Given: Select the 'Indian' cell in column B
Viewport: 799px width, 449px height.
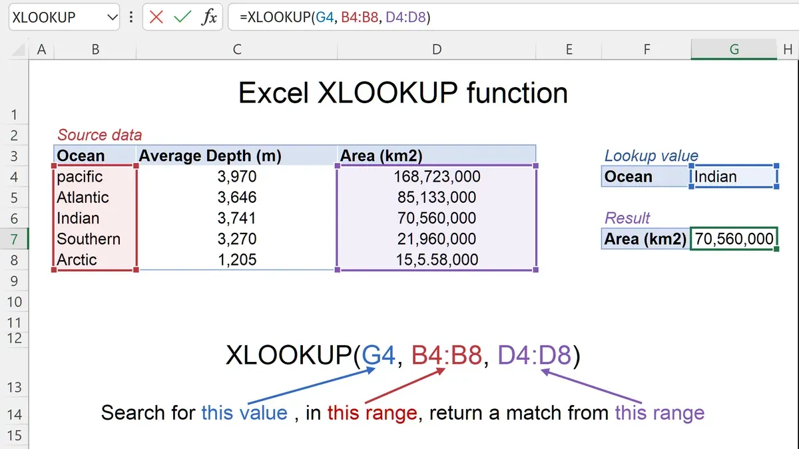Looking at the screenshot, I should click(95, 218).
